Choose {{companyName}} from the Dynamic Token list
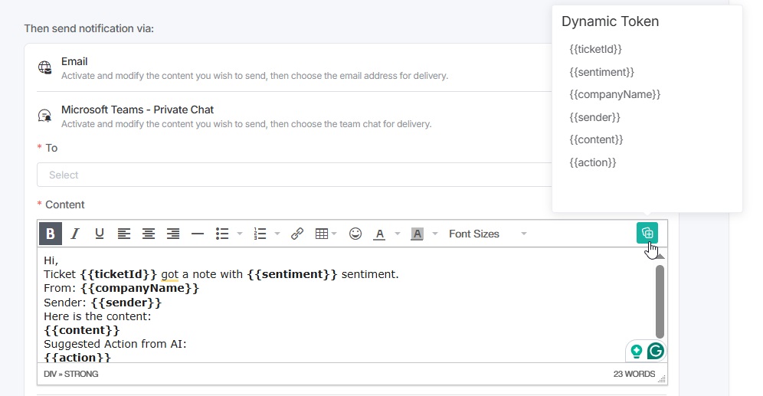The image size is (763, 396). click(614, 94)
